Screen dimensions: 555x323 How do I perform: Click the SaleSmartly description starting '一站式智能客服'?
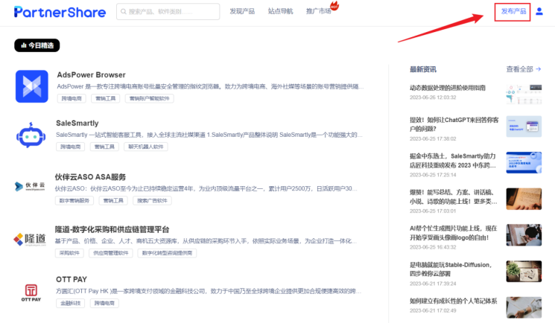coord(209,135)
